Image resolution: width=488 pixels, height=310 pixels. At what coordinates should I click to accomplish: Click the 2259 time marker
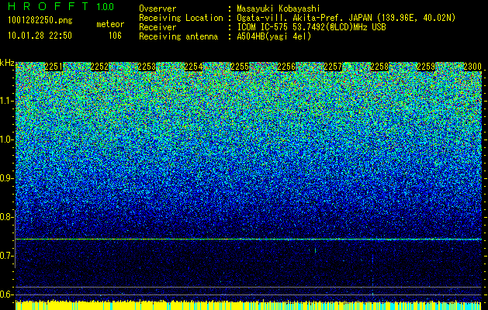point(426,67)
